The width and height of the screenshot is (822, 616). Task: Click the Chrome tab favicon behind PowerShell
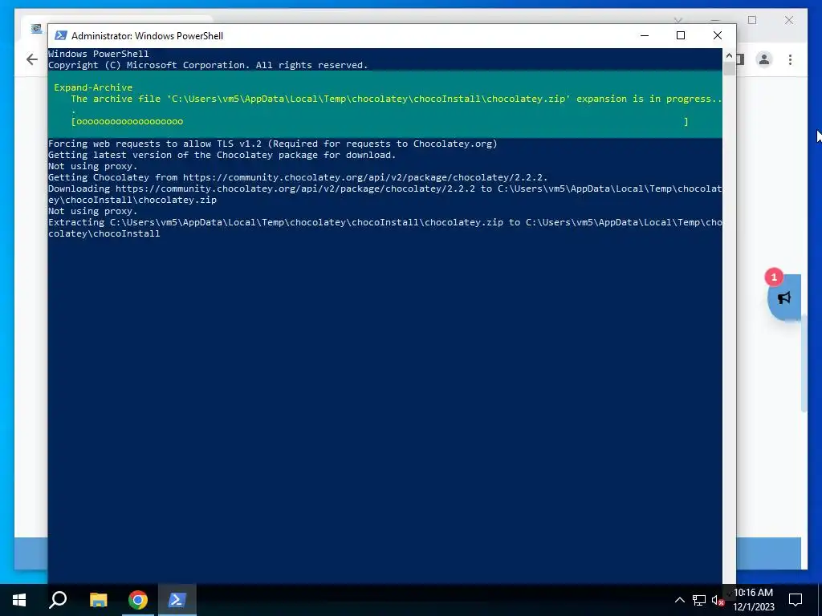[36, 29]
